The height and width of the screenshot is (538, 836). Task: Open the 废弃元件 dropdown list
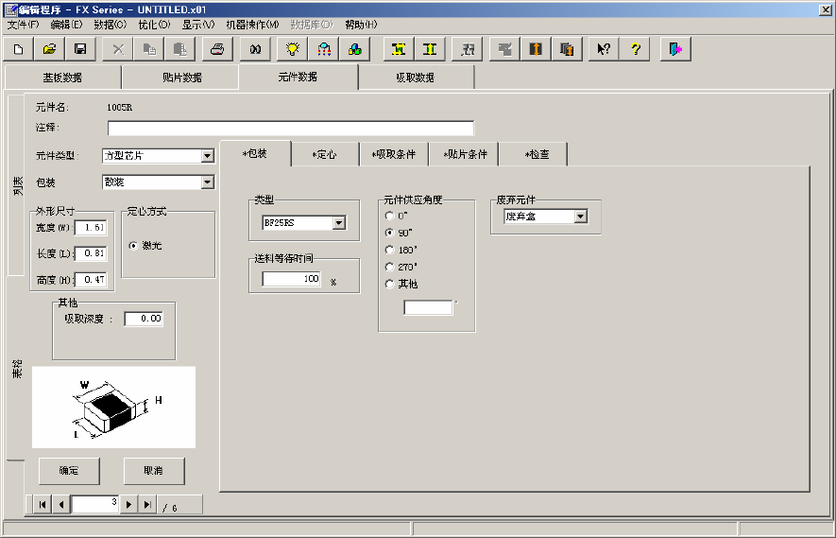[x=581, y=217]
